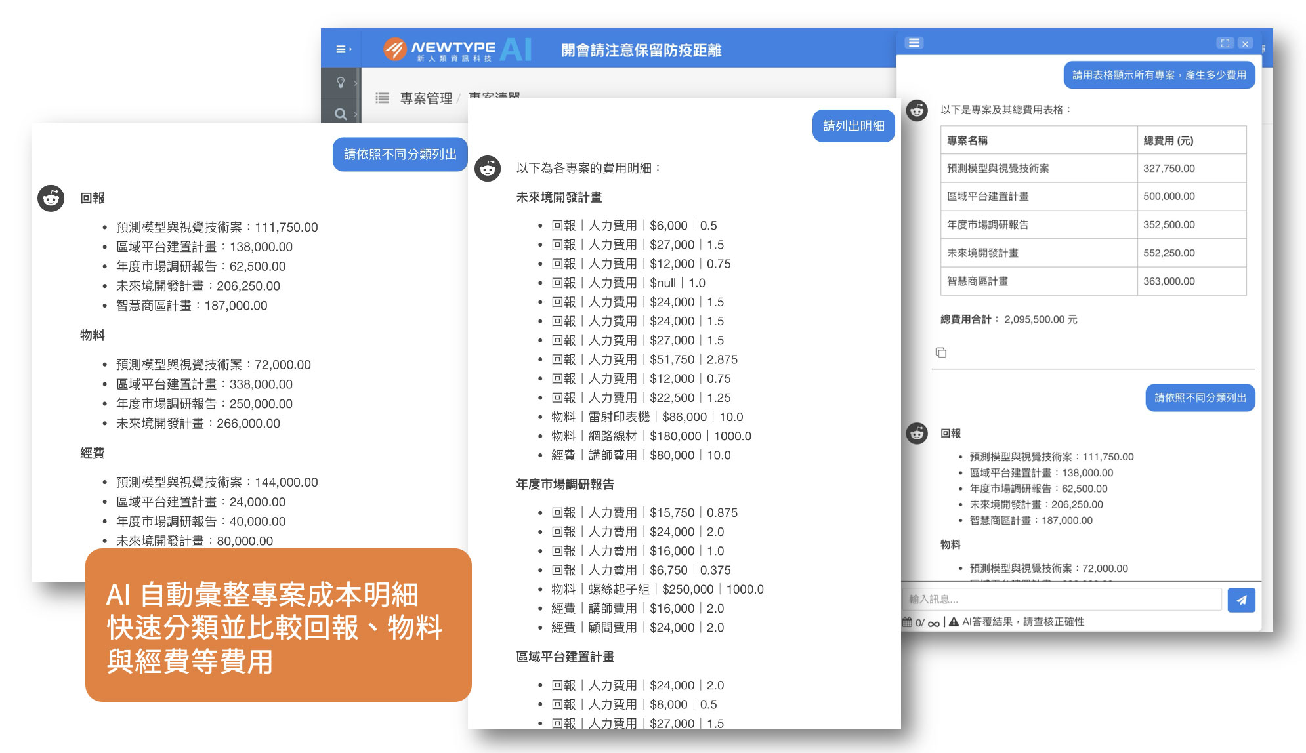The height and width of the screenshot is (753, 1306).
Task: Click the send message paper plane button
Action: 1241,600
